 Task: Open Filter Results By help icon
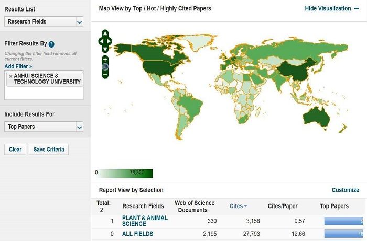(x=51, y=44)
